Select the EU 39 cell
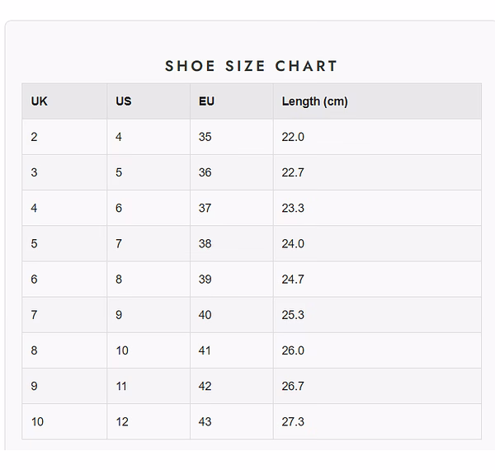Image resolution: width=495 pixels, height=470 pixels. [x=205, y=280]
